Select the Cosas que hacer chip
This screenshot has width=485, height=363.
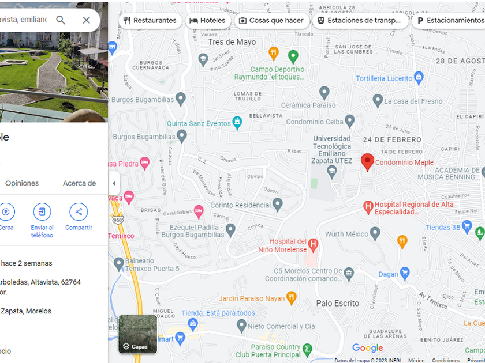(x=271, y=21)
